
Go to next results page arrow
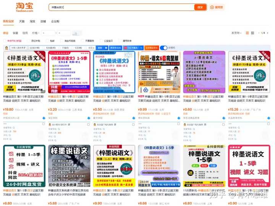click(267, 33)
